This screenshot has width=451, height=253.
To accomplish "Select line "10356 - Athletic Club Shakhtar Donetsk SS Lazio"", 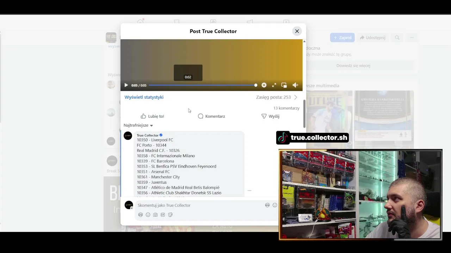I will (x=179, y=193).
